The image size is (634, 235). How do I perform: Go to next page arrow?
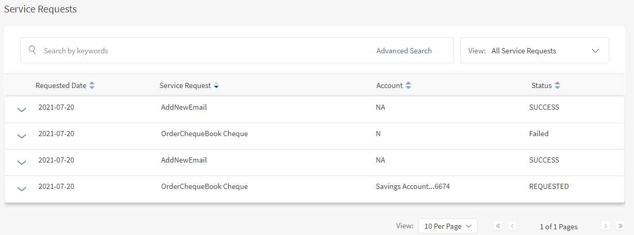click(x=605, y=226)
